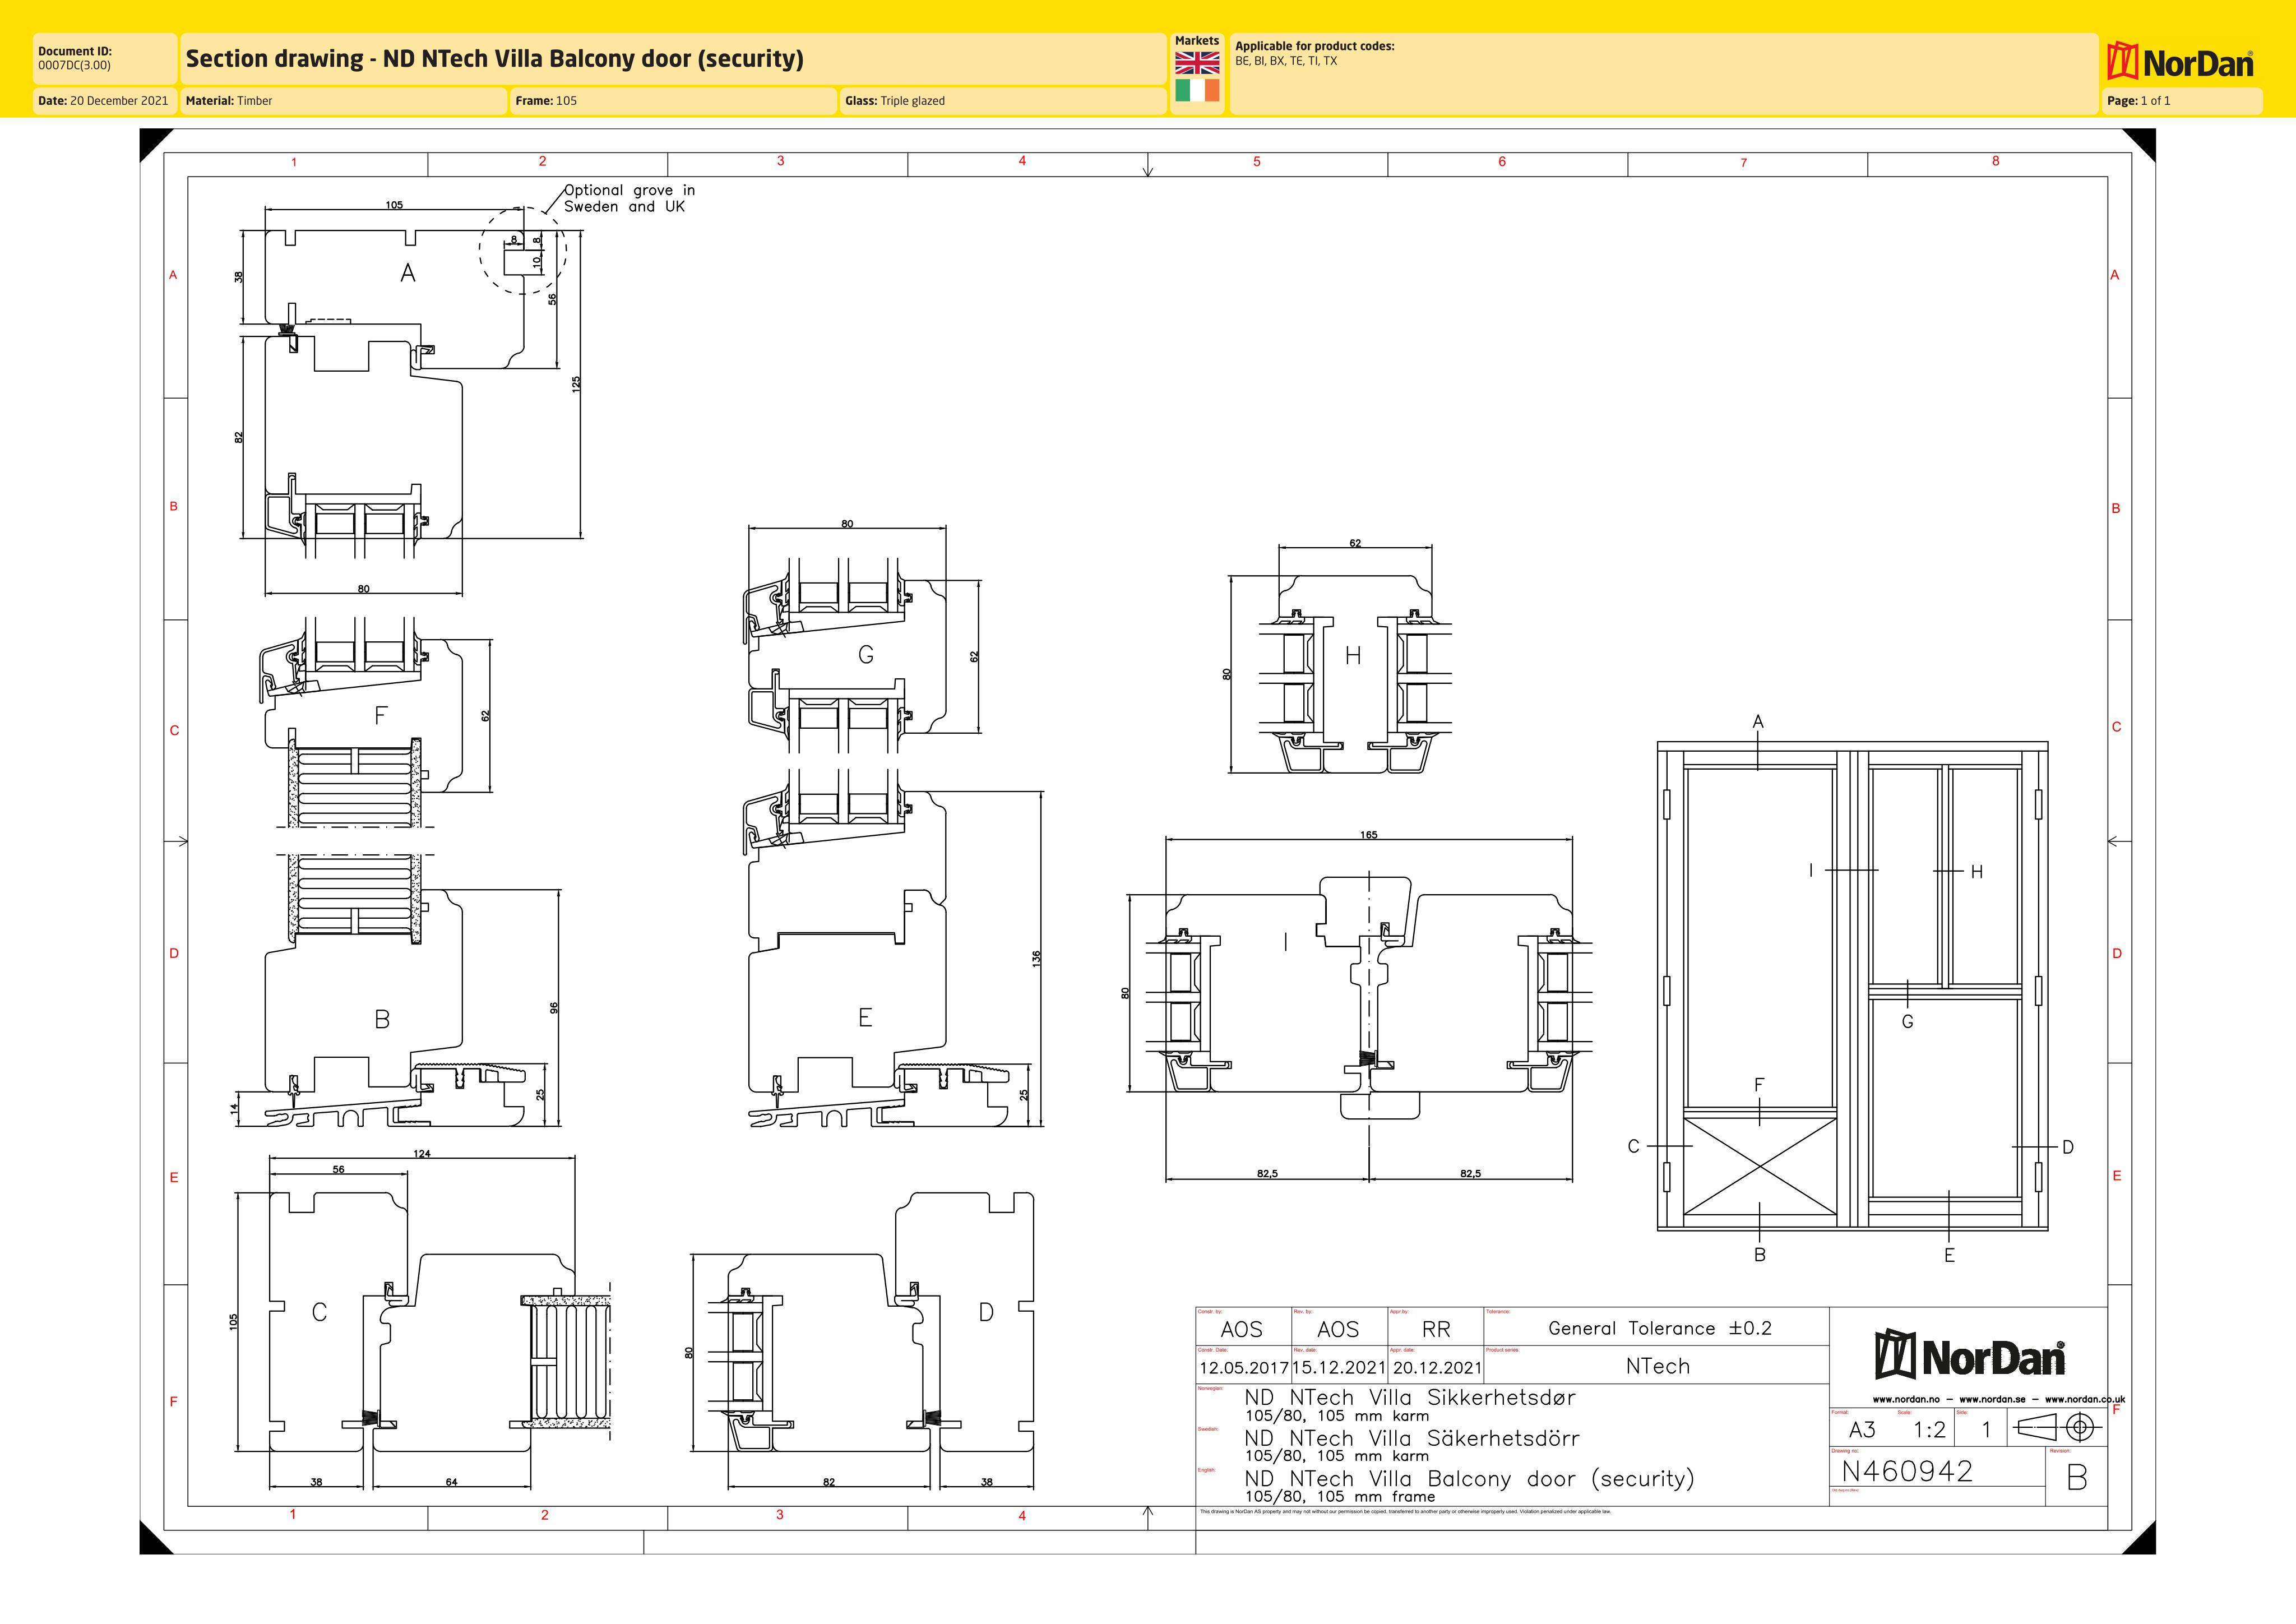This screenshot has width=2296, height=1624.
Task: Click the Glass: Triple glazed field
Action: (1003, 101)
